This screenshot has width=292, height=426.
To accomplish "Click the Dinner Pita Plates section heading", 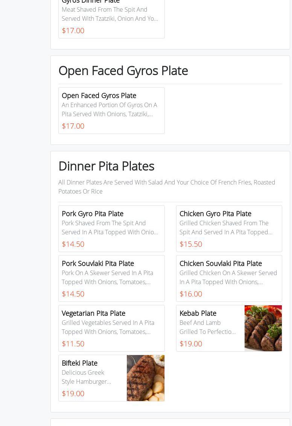I will [106, 166].
